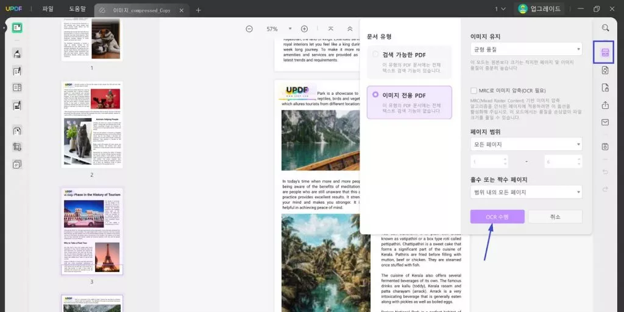Click the 문서 유형 heading text

point(379,36)
